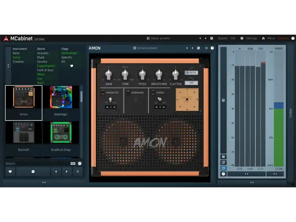Toggle STEREO switch
The width and height of the screenshot is (296, 222).
153,93
